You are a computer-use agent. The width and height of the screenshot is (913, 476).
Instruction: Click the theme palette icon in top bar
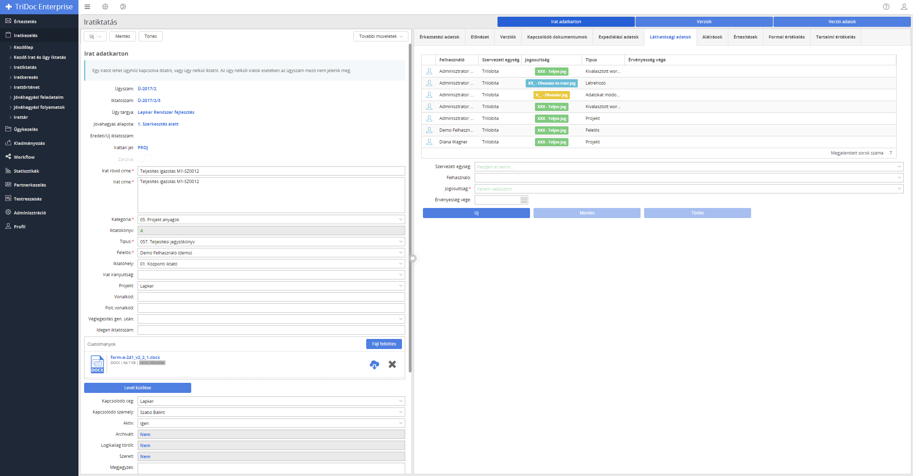point(123,7)
